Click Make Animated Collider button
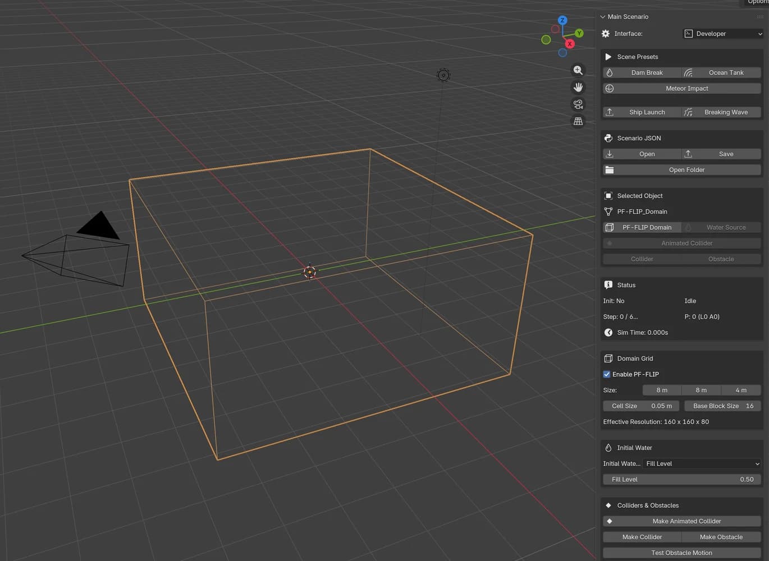Image resolution: width=769 pixels, height=561 pixels. [x=682, y=521]
